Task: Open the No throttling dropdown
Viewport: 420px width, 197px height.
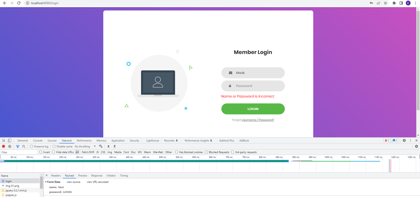Action: tap(85, 146)
